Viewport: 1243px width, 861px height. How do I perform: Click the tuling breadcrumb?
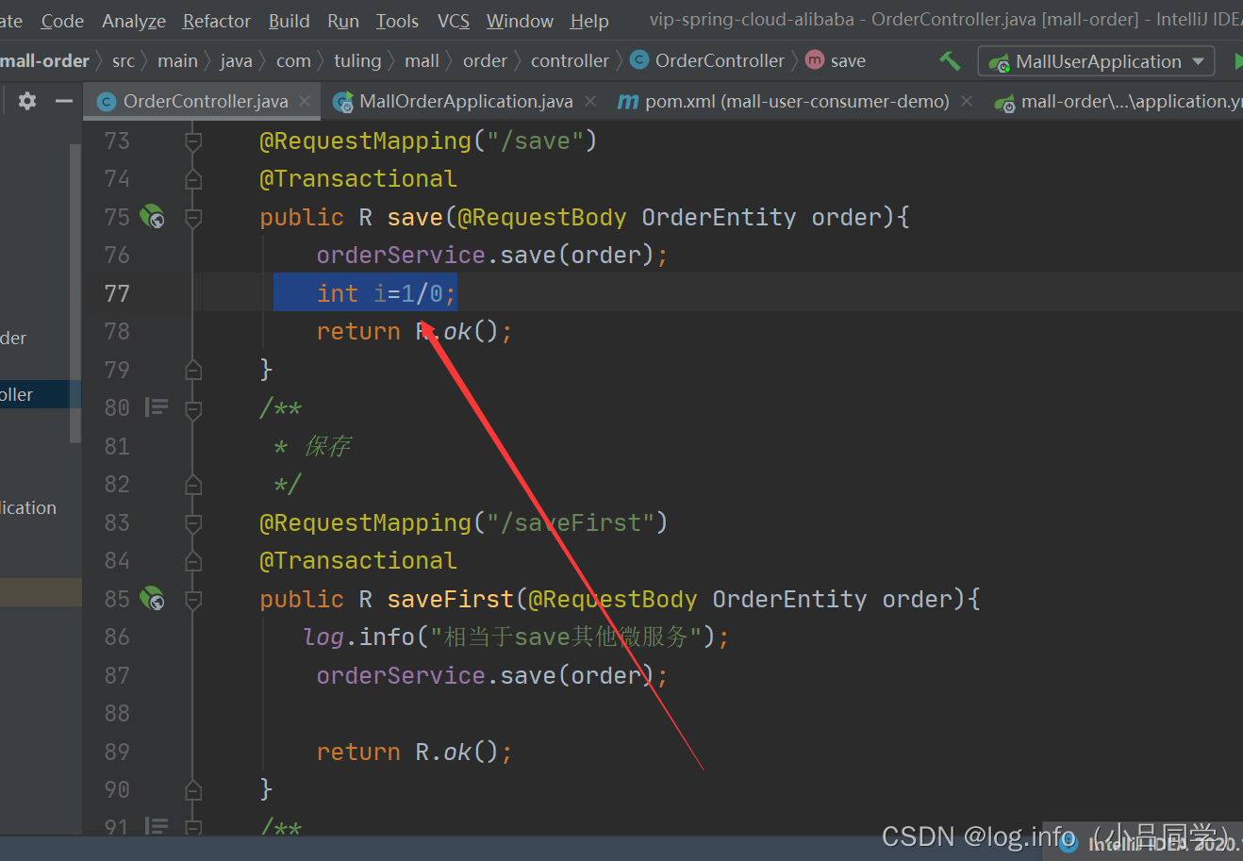357,61
